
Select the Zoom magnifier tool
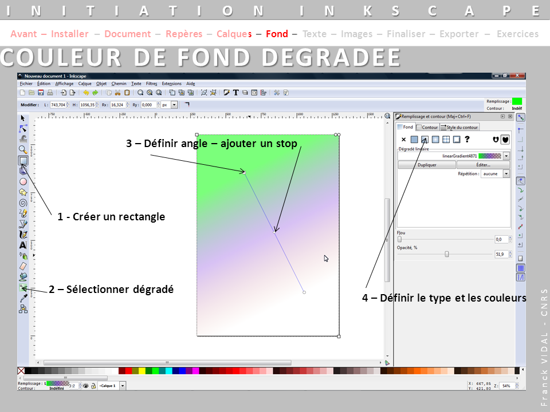pyautogui.click(x=23, y=149)
